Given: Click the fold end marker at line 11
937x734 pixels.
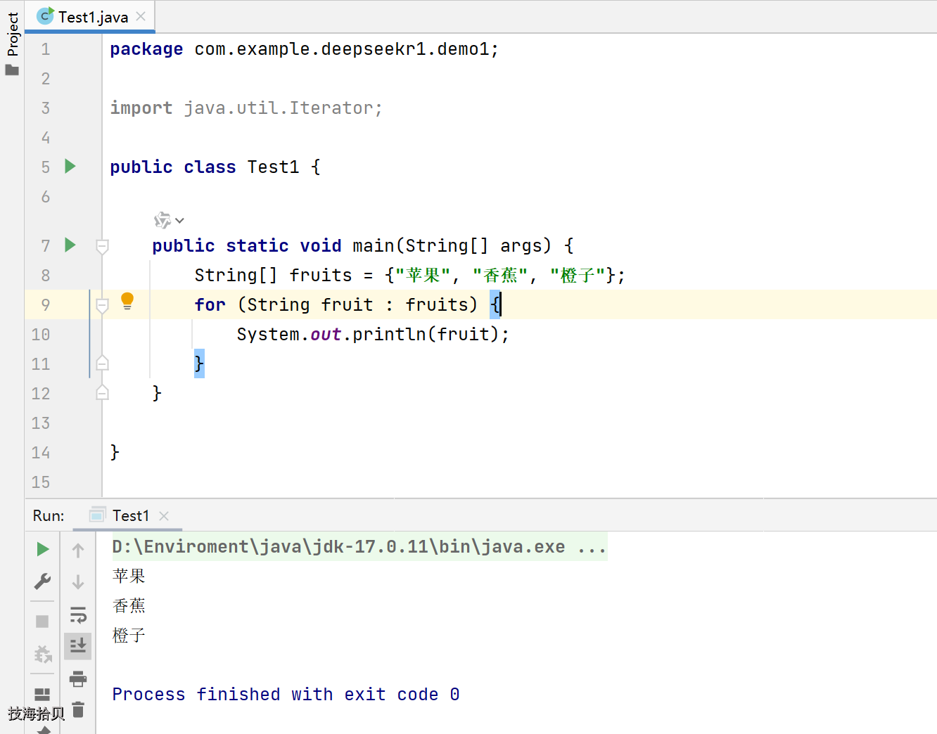Looking at the screenshot, I should (x=102, y=363).
